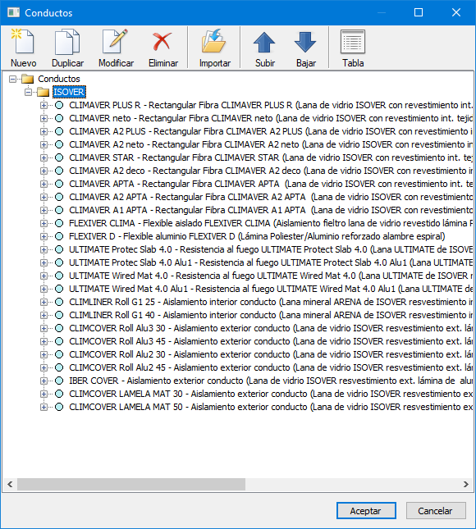Select ULTIMATE Protec Slab 4.0 Alu1 row
The width and height of the screenshot is (476, 529).
point(270,262)
